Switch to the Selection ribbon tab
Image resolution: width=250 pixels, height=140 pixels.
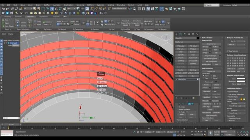point(30,16)
